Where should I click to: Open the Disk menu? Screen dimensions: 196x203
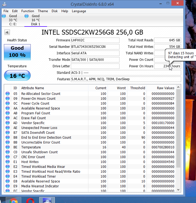[55, 11]
